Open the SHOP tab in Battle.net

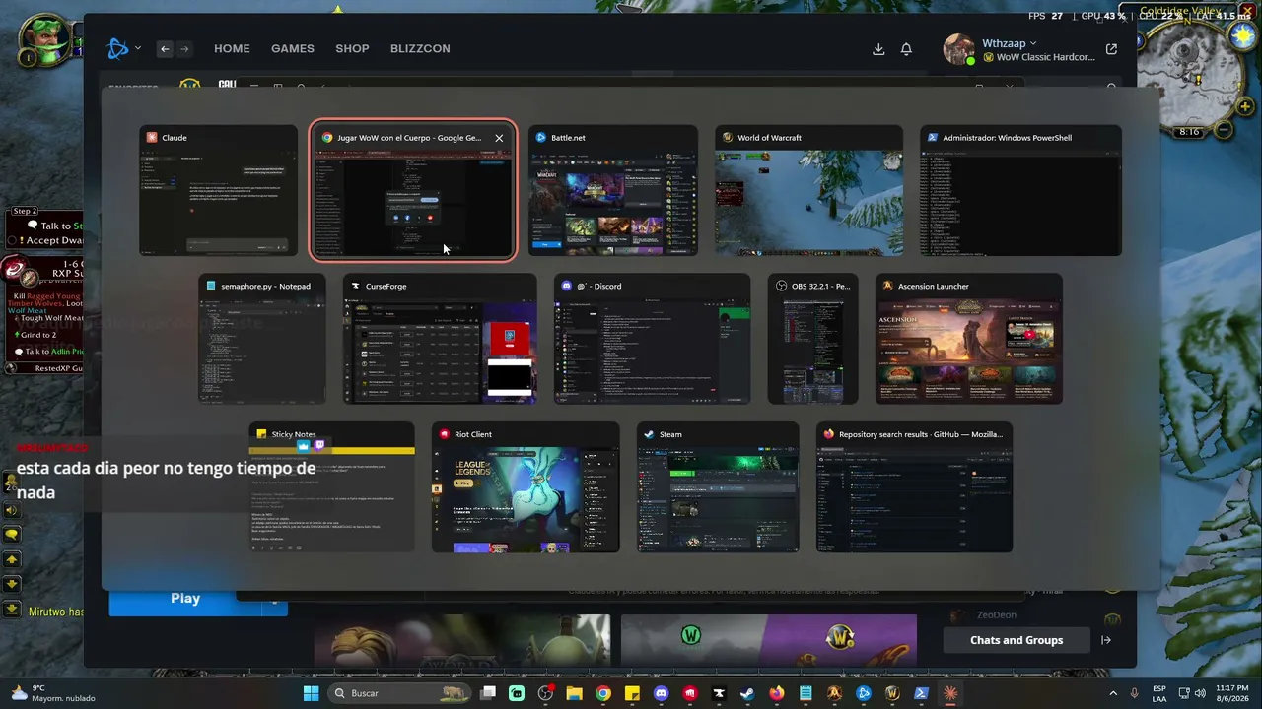[352, 48]
